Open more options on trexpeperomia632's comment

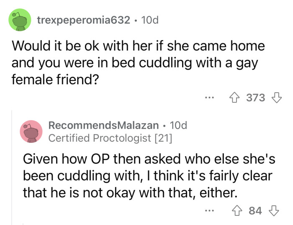pyautogui.click(x=209, y=98)
